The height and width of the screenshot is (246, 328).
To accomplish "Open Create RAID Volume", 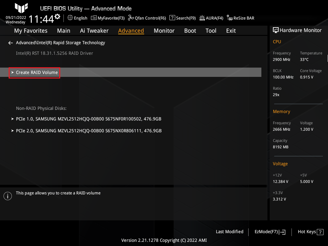I will 131,72.
